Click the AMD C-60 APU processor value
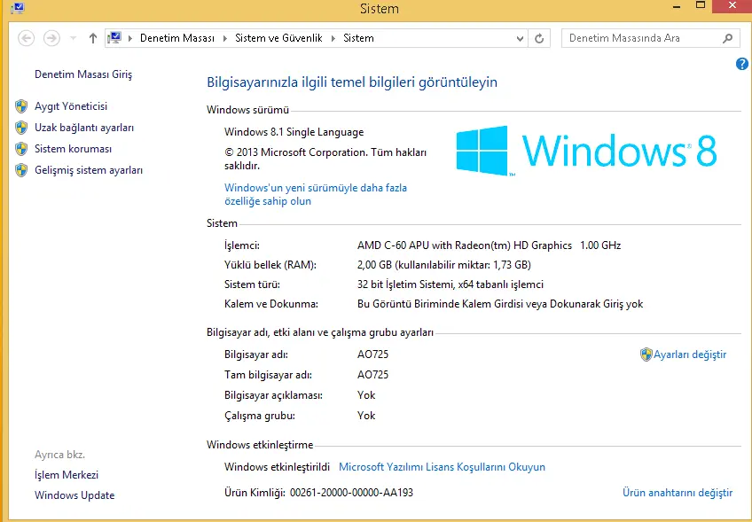 490,245
